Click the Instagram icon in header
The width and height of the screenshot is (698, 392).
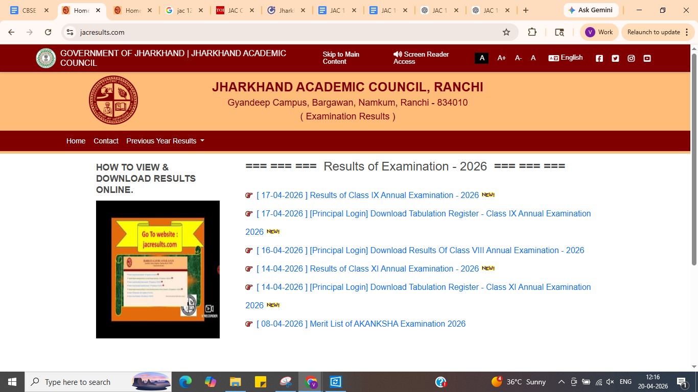pos(631,58)
